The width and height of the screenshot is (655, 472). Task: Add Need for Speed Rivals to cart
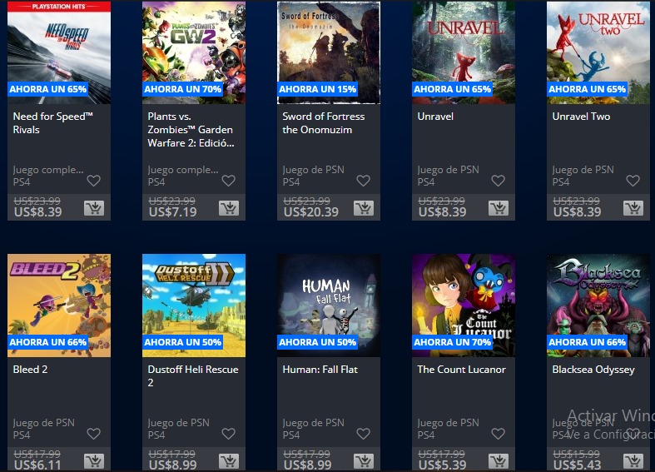(x=94, y=207)
